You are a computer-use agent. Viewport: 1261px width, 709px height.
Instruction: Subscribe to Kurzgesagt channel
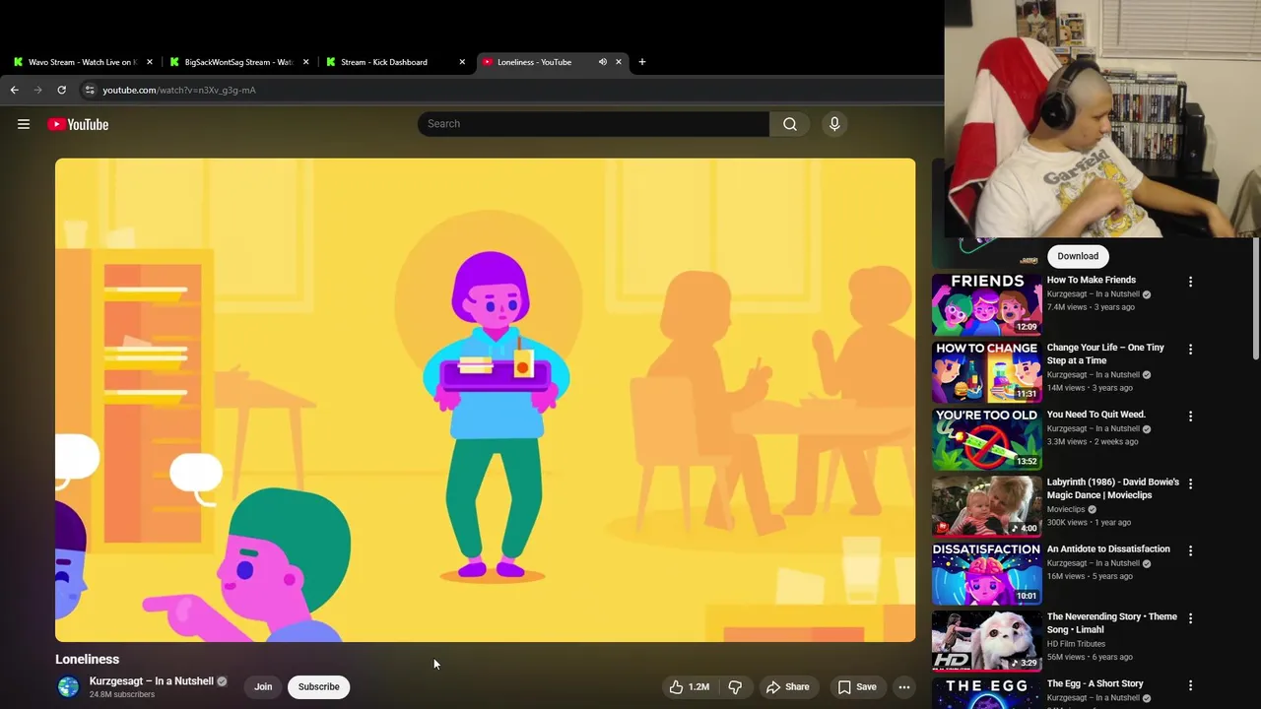point(318,687)
